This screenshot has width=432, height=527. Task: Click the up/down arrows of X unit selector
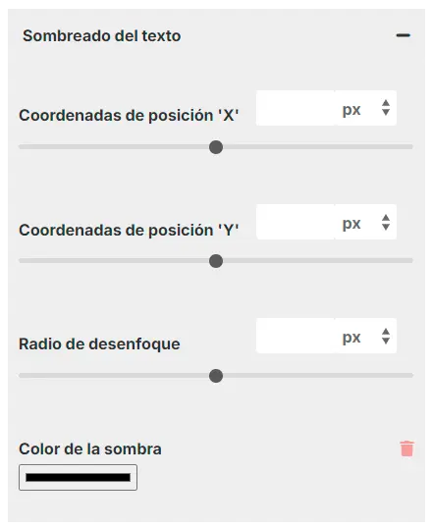(x=386, y=108)
